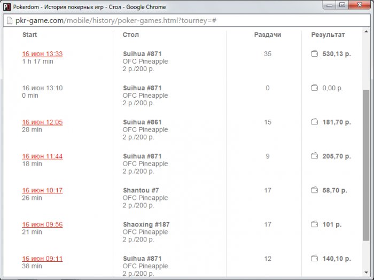Click the 101 р. result

(332, 224)
